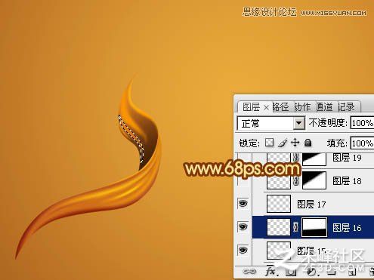Click the link layers chain icon

pyautogui.click(x=249, y=272)
